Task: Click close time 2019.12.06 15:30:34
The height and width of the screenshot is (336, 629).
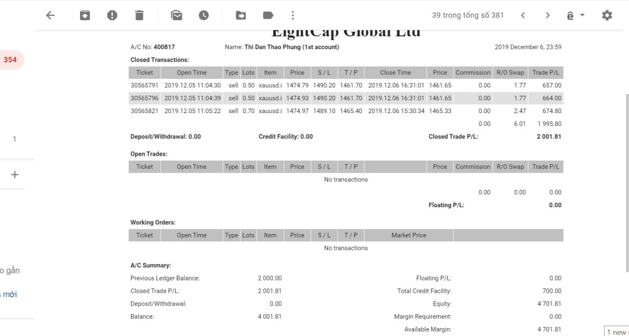Action: tap(396, 111)
